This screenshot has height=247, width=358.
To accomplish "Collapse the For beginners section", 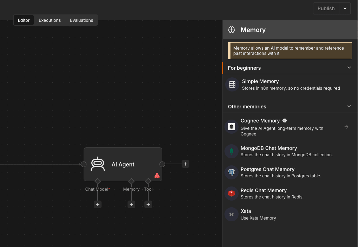I will click(349, 68).
